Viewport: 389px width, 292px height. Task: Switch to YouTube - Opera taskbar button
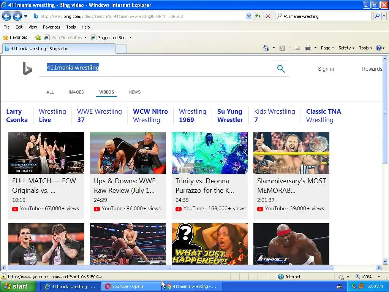point(131,287)
